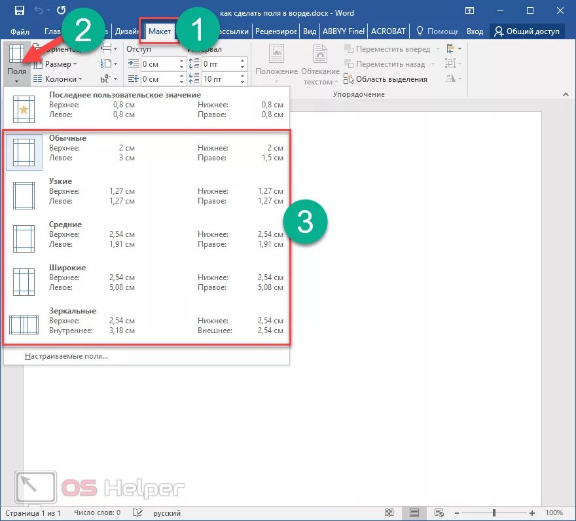Collapse the ribbon with the chevron

pyautogui.click(x=566, y=94)
